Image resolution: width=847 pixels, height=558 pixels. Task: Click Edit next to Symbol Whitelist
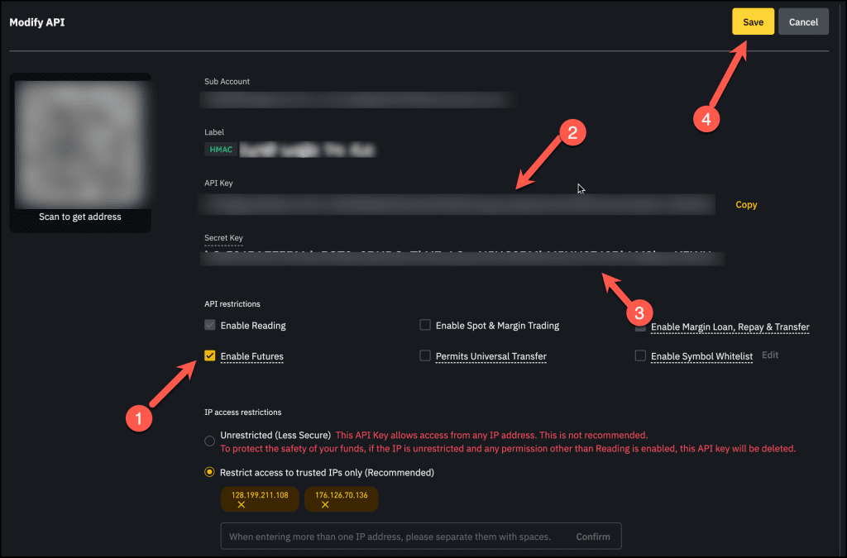770,355
